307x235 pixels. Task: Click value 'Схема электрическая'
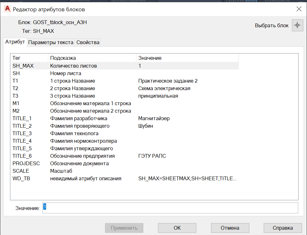click(164, 89)
